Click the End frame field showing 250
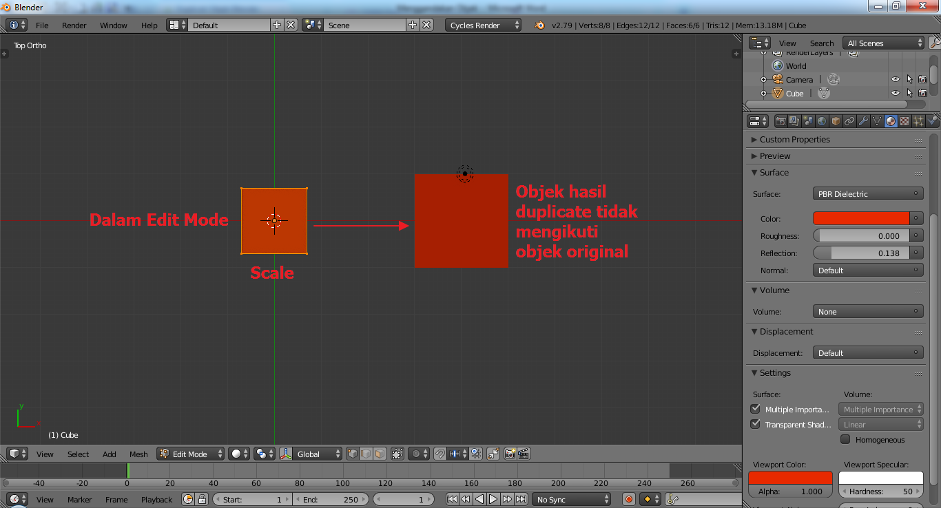The width and height of the screenshot is (941, 508). (x=333, y=498)
